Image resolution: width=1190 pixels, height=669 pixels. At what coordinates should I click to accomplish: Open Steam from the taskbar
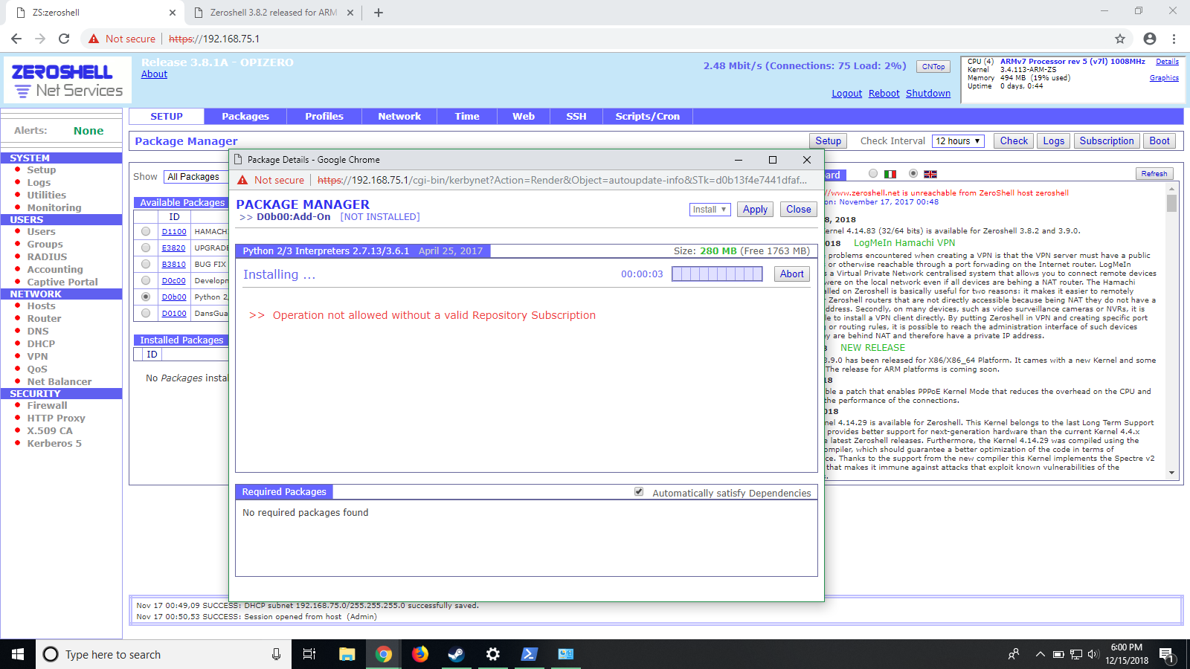click(x=456, y=654)
